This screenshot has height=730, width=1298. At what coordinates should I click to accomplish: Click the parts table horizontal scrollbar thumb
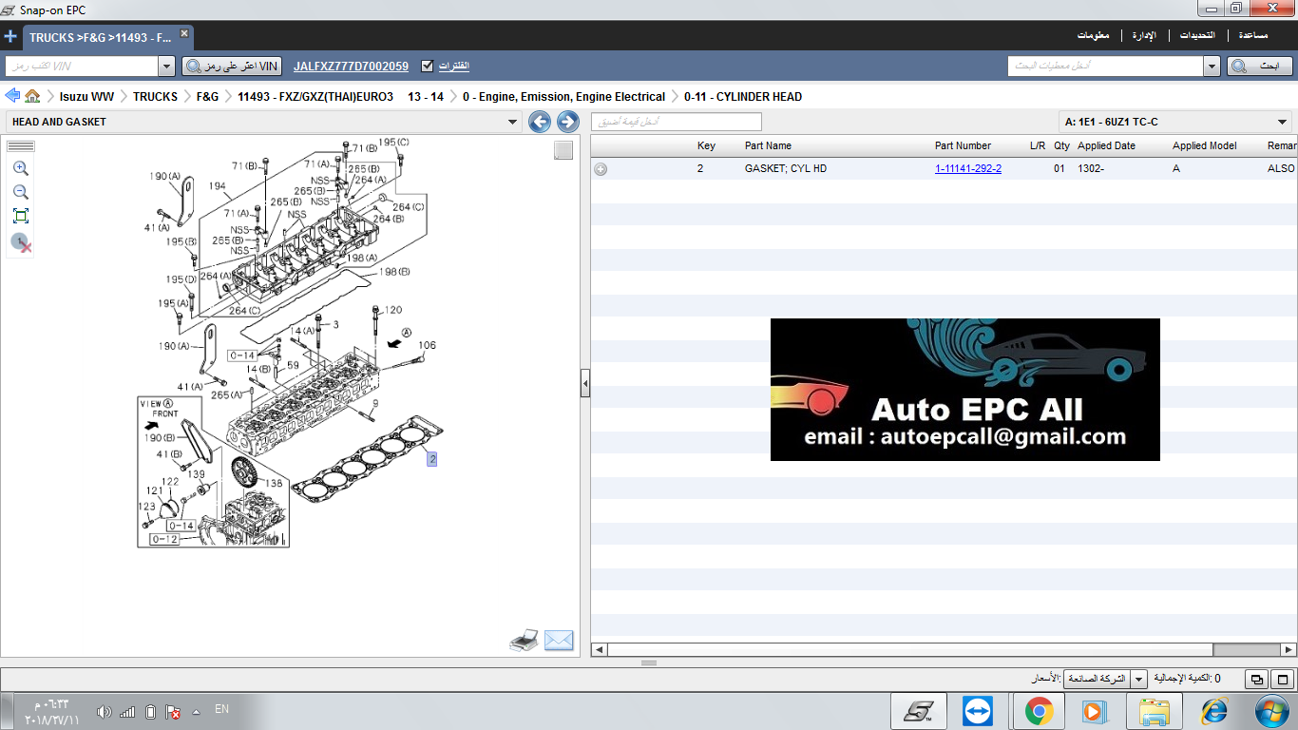pyautogui.click(x=910, y=650)
